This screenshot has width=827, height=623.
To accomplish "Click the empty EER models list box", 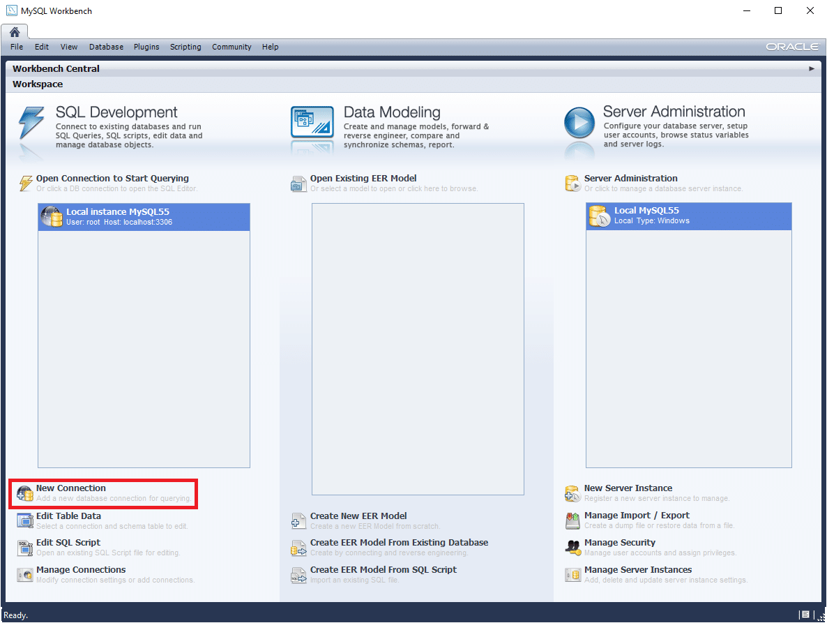I will (x=418, y=350).
